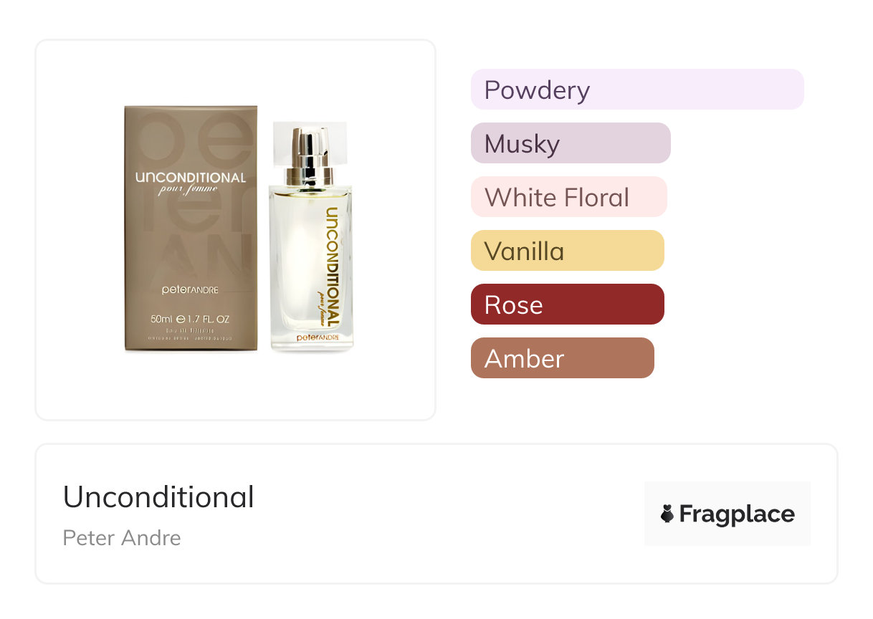The height and width of the screenshot is (619, 873).
Task: Choose the White Floral accord bar
Action: pyautogui.click(x=568, y=197)
